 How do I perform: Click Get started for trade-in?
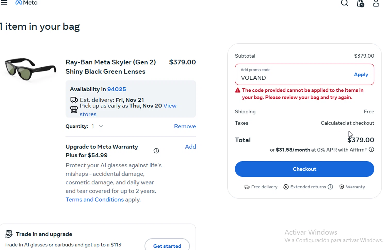[x=167, y=246]
